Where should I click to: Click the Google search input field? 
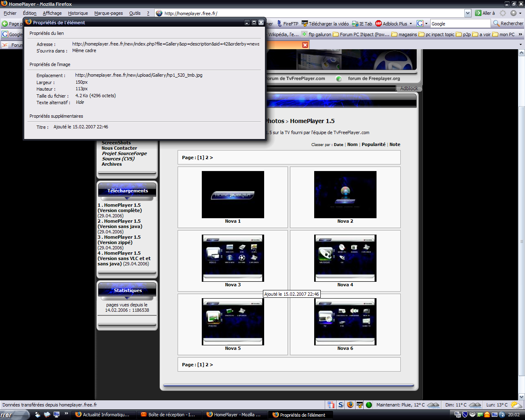(x=460, y=24)
